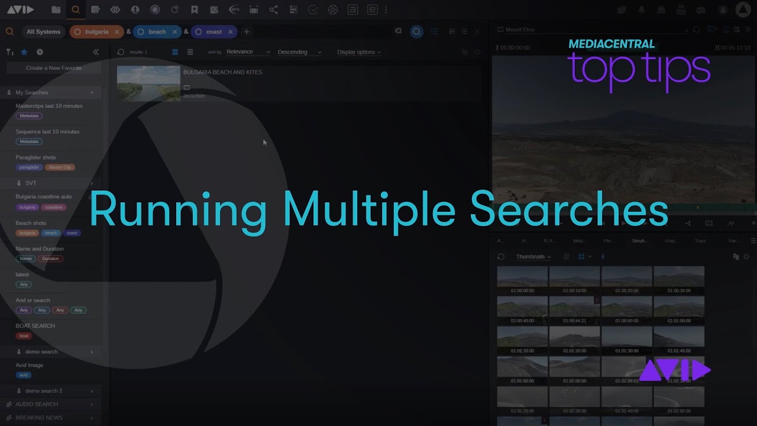Screen dimensions: 757x426
Task: Run saved search Name and Duration
Action: (x=40, y=248)
